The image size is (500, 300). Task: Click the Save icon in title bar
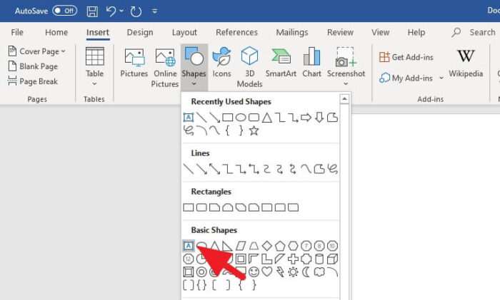click(92, 11)
